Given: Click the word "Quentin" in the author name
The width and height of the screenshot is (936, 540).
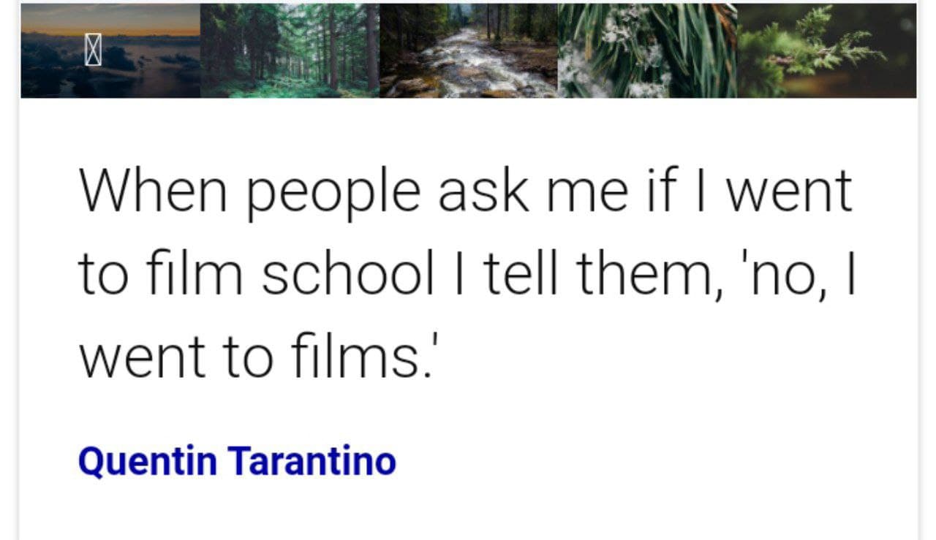Looking at the screenshot, I should 147,462.
